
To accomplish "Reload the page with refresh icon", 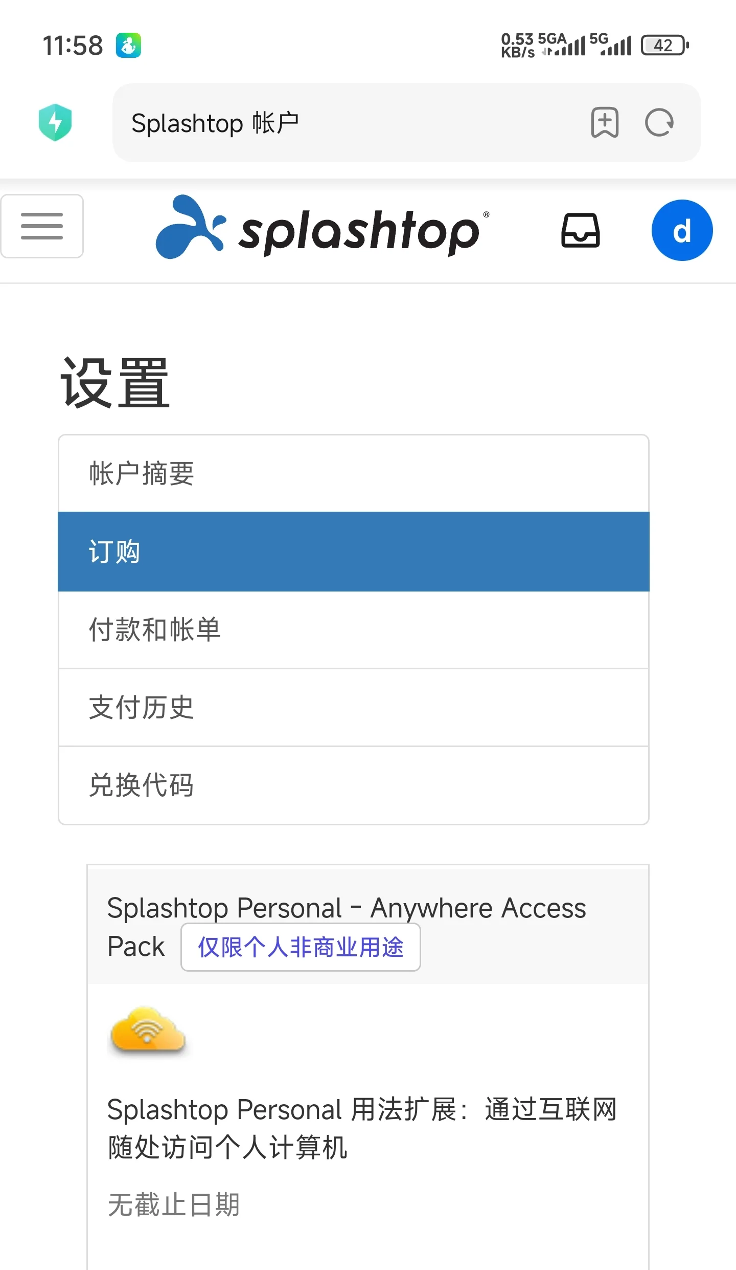I will pyautogui.click(x=659, y=123).
